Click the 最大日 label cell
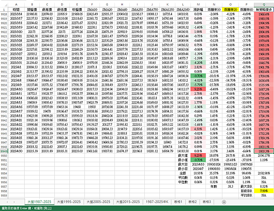The height and width of the screenshot is (211, 274). [183, 165]
